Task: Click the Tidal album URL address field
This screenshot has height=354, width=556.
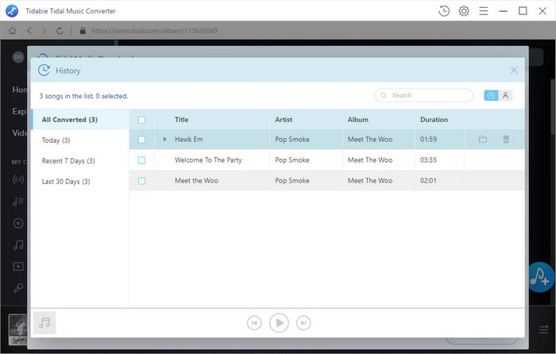Action: (154, 31)
